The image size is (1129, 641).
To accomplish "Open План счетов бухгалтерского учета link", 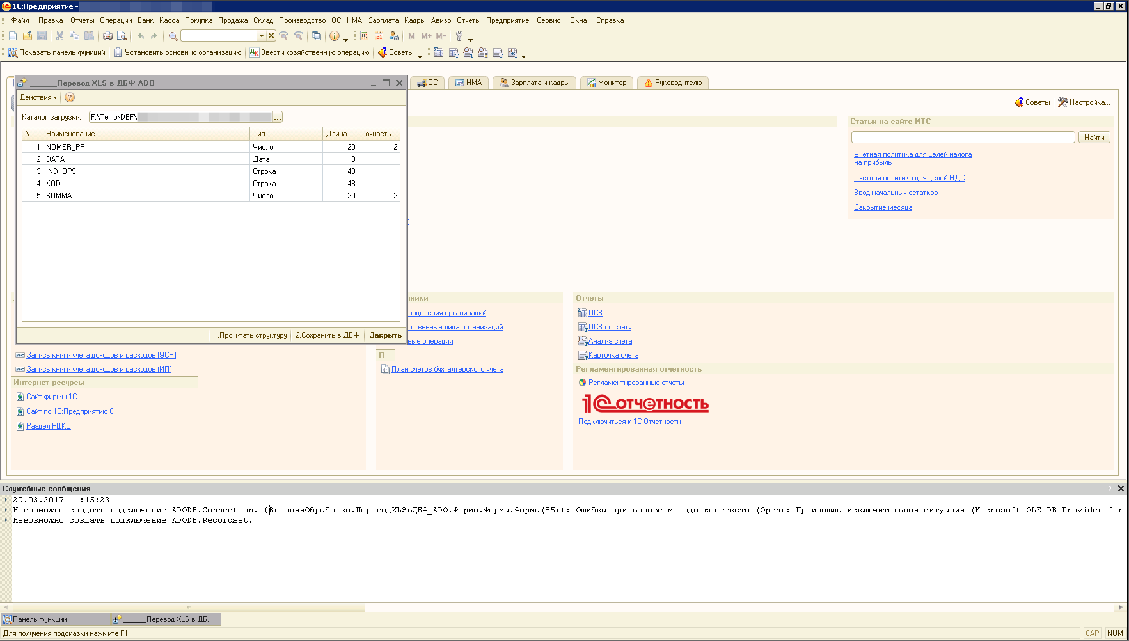I will (447, 369).
